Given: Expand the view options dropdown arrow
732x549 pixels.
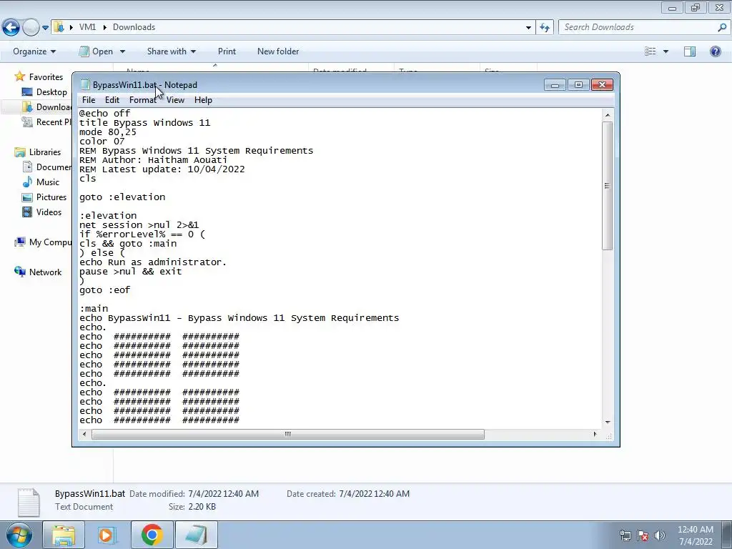Looking at the screenshot, I should [x=666, y=51].
